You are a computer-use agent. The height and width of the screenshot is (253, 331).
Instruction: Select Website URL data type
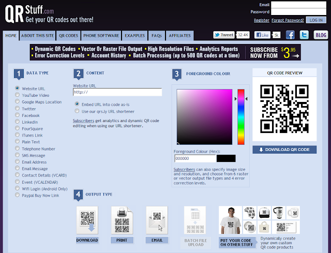pyautogui.click(x=17, y=88)
